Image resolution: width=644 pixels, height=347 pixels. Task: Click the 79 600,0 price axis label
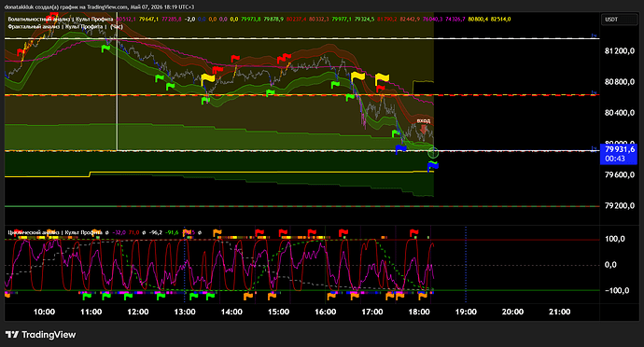click(x=620, y=174)
